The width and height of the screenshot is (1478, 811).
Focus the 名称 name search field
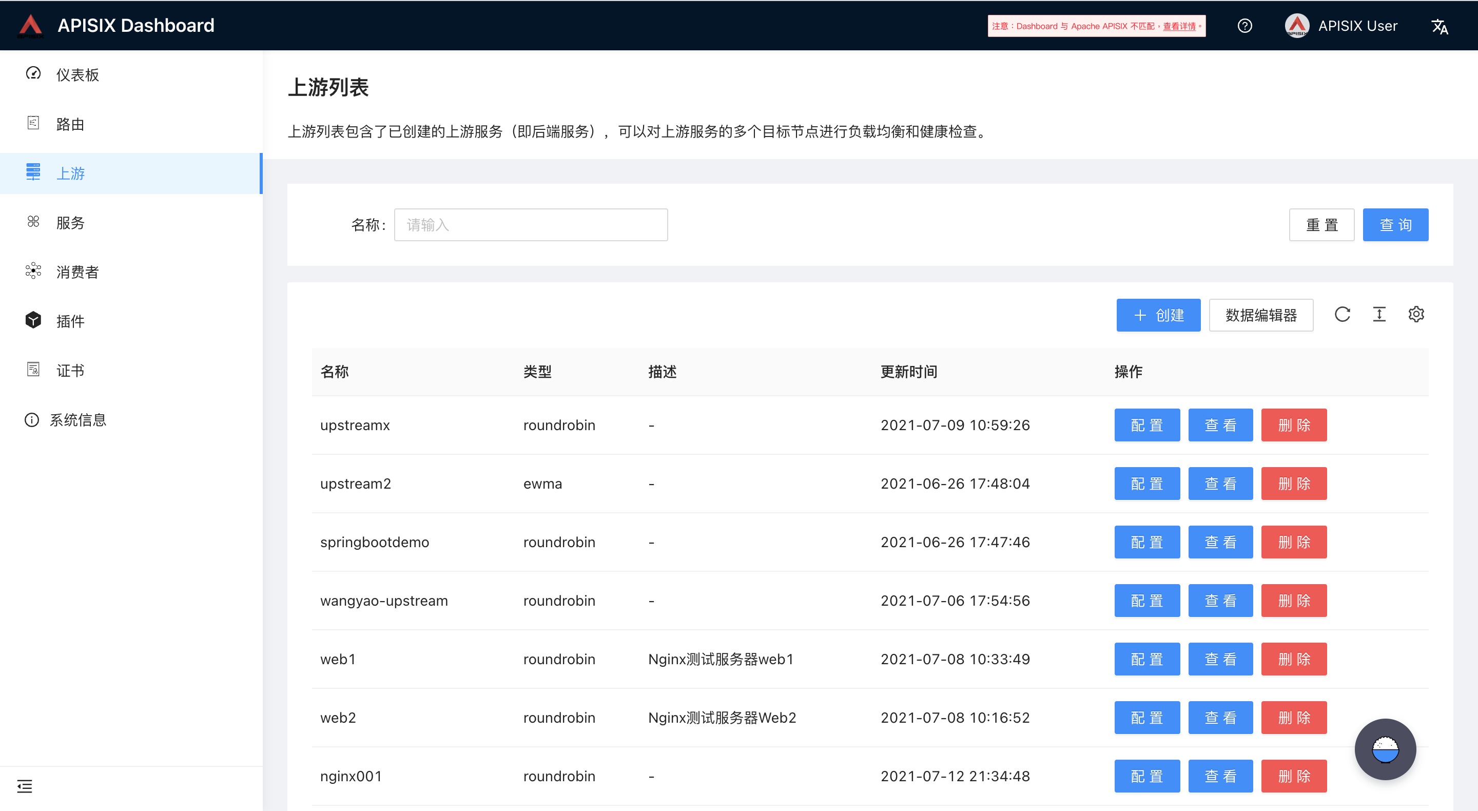coord(530,225)
